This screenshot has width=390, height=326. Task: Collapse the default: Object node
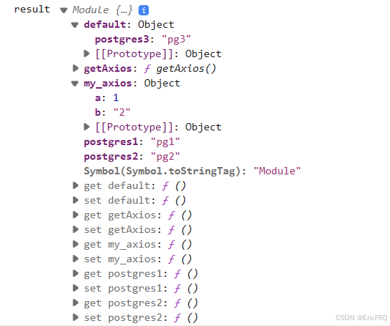pyautogui.click(x=75, y=25)
